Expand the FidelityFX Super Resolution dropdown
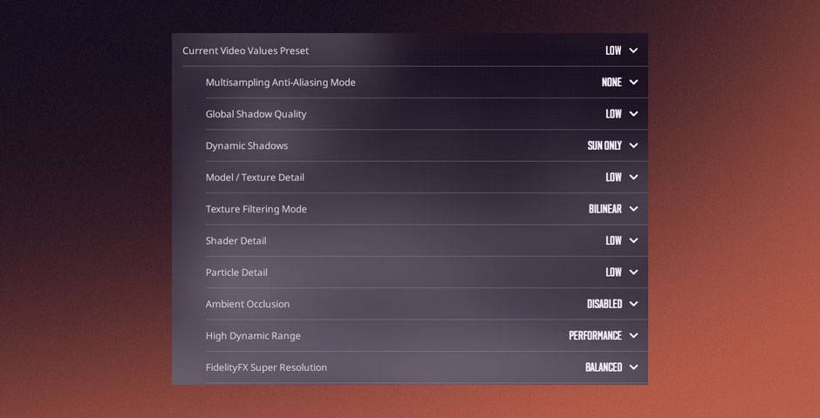This screenshot has width=820, height=418. pos(633,367)
